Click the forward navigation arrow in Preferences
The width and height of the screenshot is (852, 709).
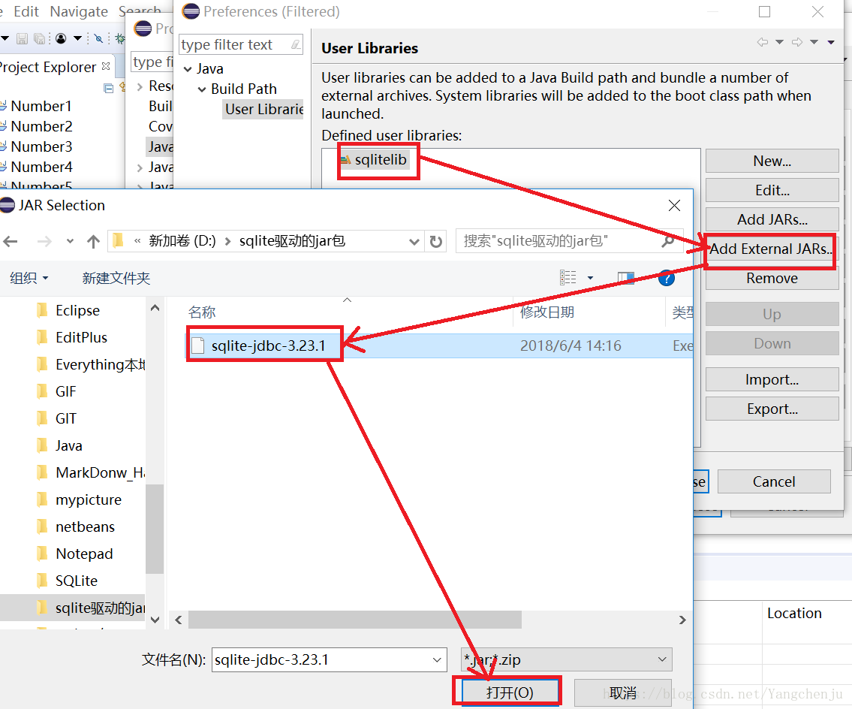tap(797, 42)
